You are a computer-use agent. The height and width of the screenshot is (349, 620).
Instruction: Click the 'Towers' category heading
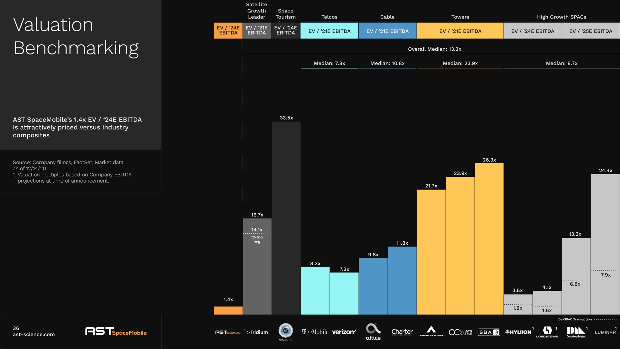pyautogui.click(x=460, y=17)
